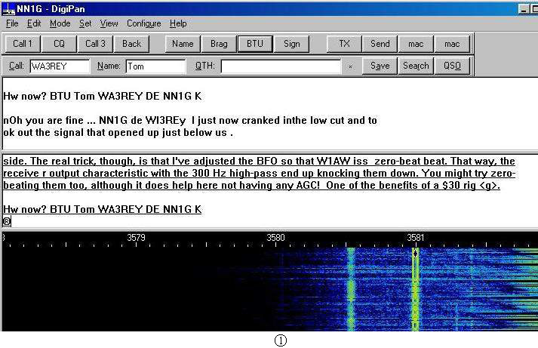Click the diamond cursor marker on the waterfall

point(415,254)
